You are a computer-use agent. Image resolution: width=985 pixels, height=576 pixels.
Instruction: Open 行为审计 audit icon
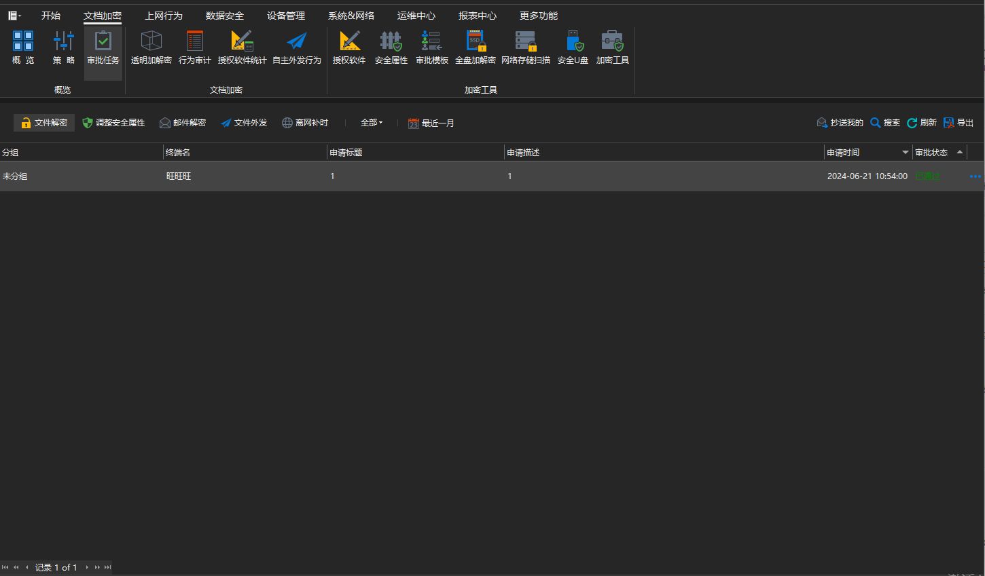click(x=195, y=47)
